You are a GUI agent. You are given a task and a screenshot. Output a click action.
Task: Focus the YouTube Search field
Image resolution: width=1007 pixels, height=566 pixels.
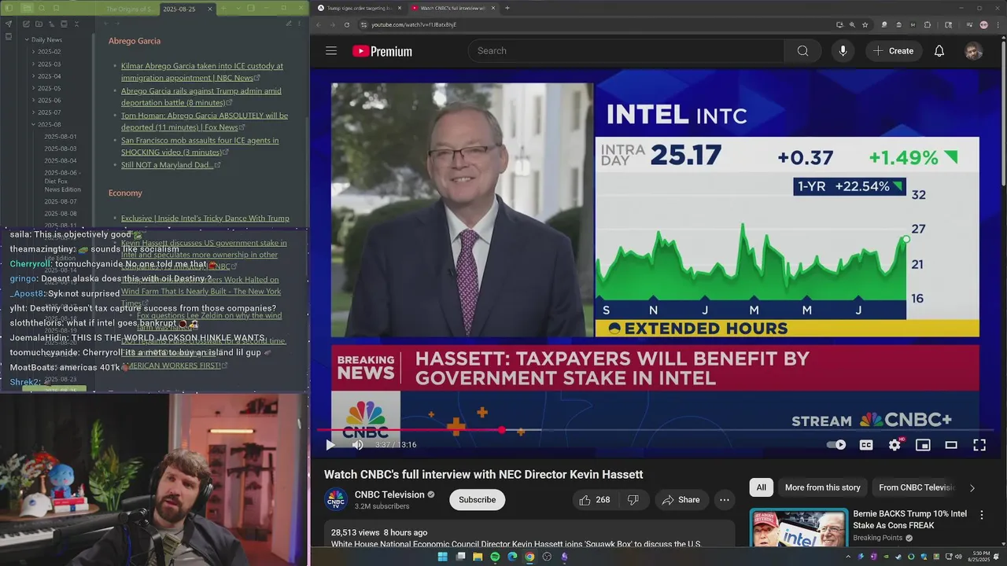pyautogui.click(x=626, y=51)
